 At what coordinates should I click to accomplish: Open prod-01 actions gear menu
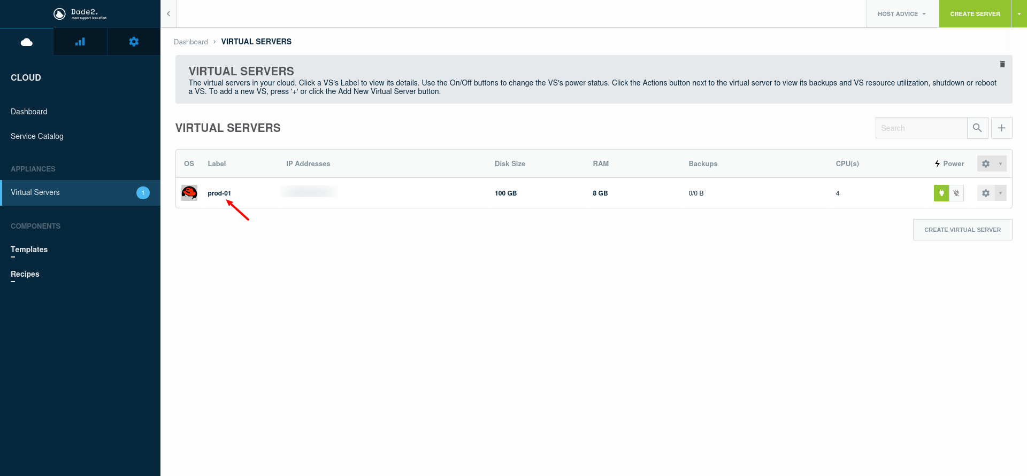click(x=992, y=193)
